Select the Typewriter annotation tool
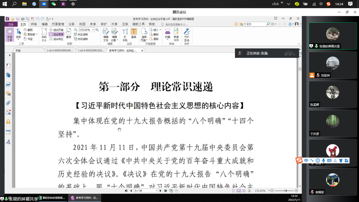359x202 pixels. point(125,35)
